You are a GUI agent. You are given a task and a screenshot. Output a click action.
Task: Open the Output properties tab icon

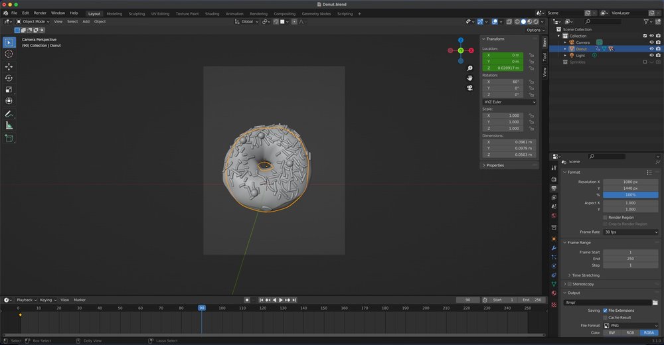pyautogui.click(x=554, y=188)
